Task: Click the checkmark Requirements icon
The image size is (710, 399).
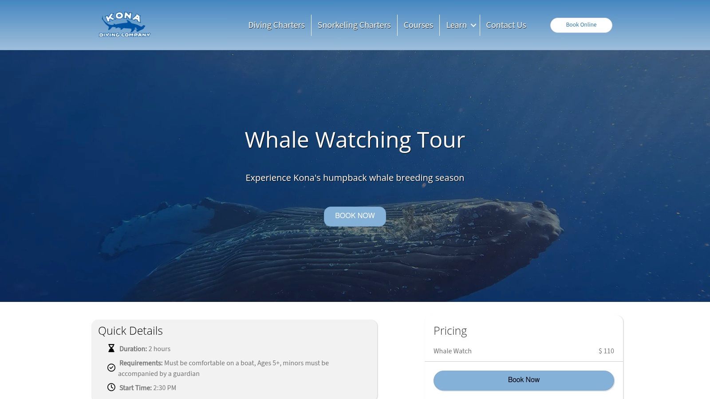Action: point(111,368)
